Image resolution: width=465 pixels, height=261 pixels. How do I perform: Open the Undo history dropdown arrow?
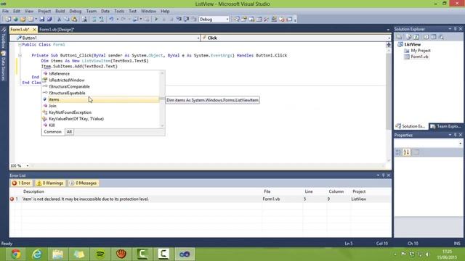[x=117, y=20]
